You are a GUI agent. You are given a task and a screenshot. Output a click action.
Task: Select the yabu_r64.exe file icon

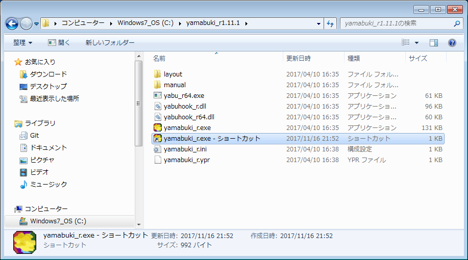pyautogui.click(x=158, y=96)
